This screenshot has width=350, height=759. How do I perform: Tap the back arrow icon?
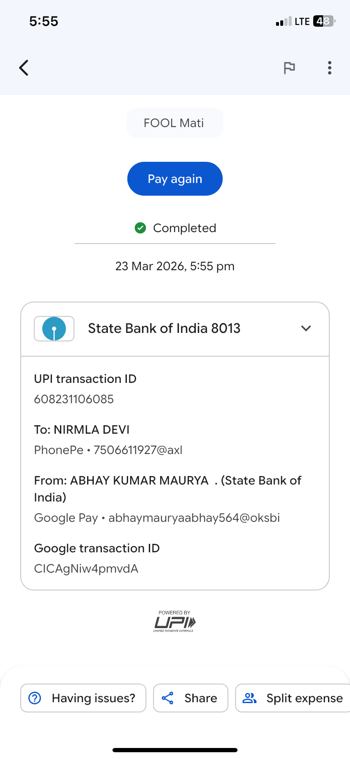point(24,68)
